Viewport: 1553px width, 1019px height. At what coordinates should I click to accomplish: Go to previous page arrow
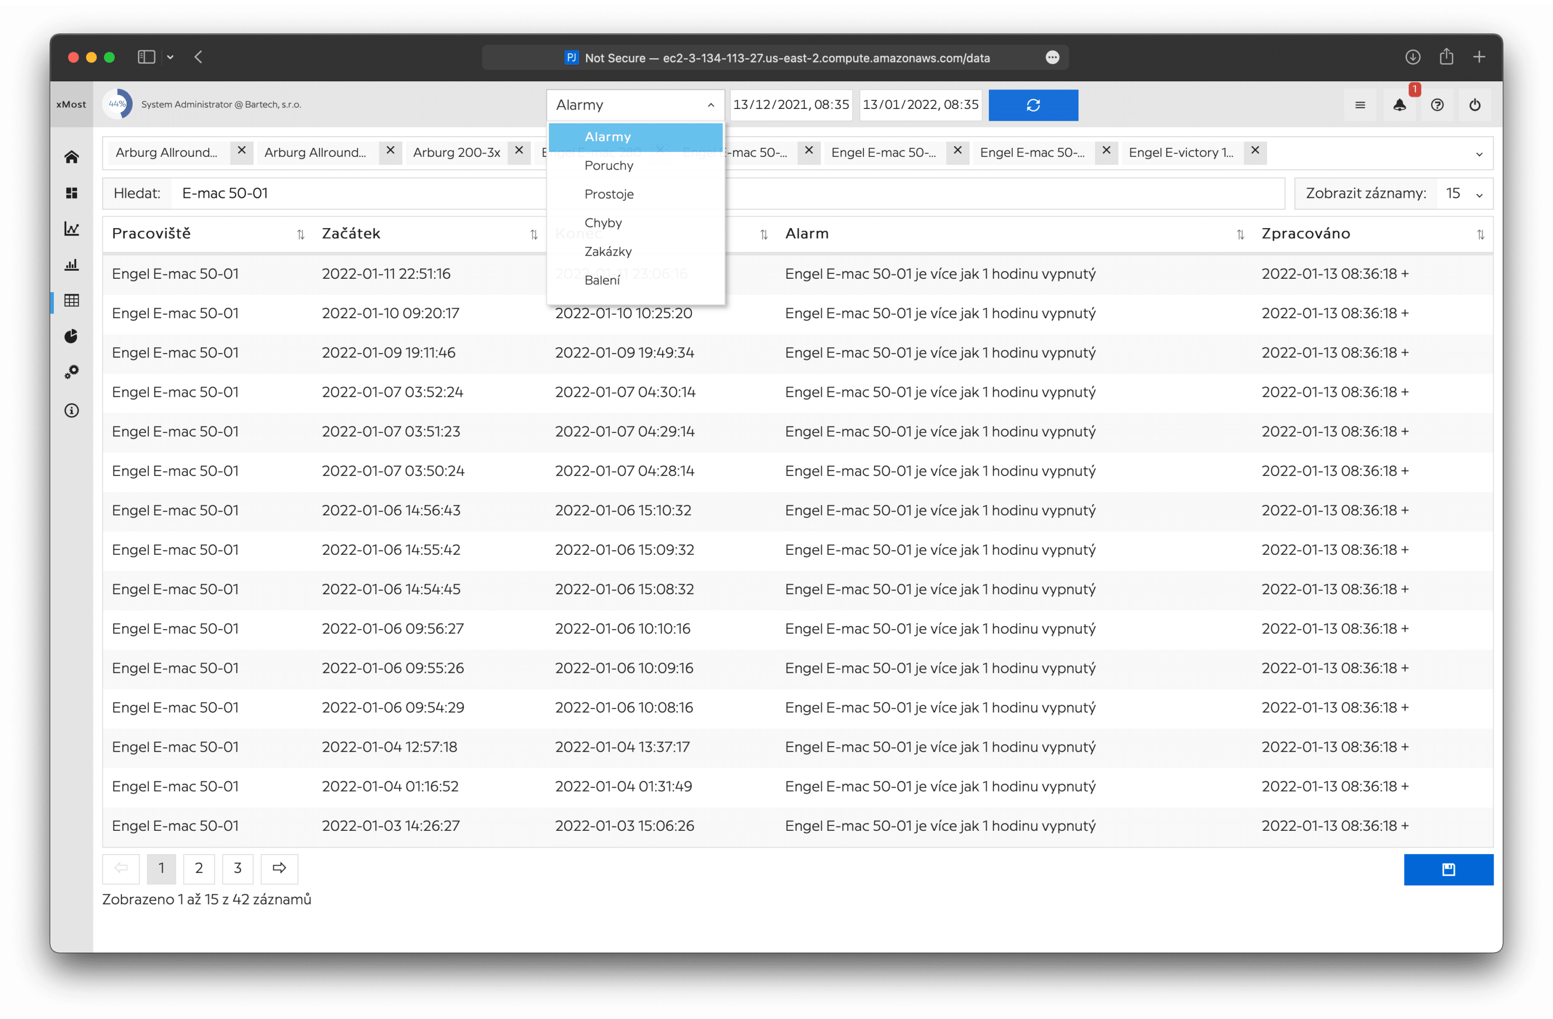(121, 868)
